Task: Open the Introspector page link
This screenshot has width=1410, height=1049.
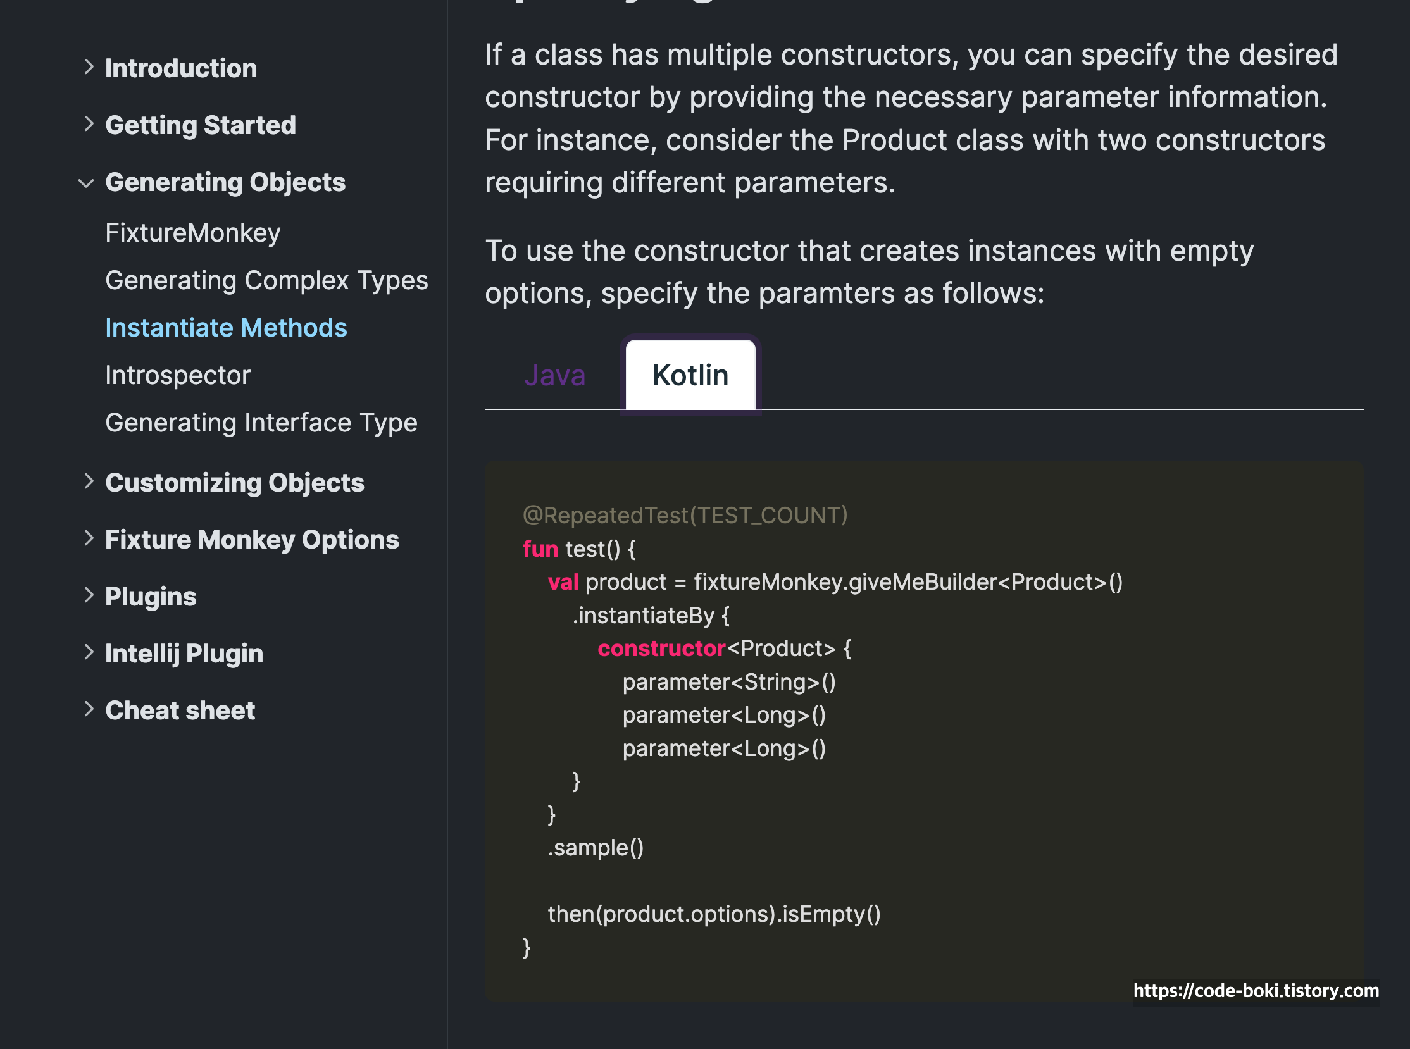Action: [178, 375]
